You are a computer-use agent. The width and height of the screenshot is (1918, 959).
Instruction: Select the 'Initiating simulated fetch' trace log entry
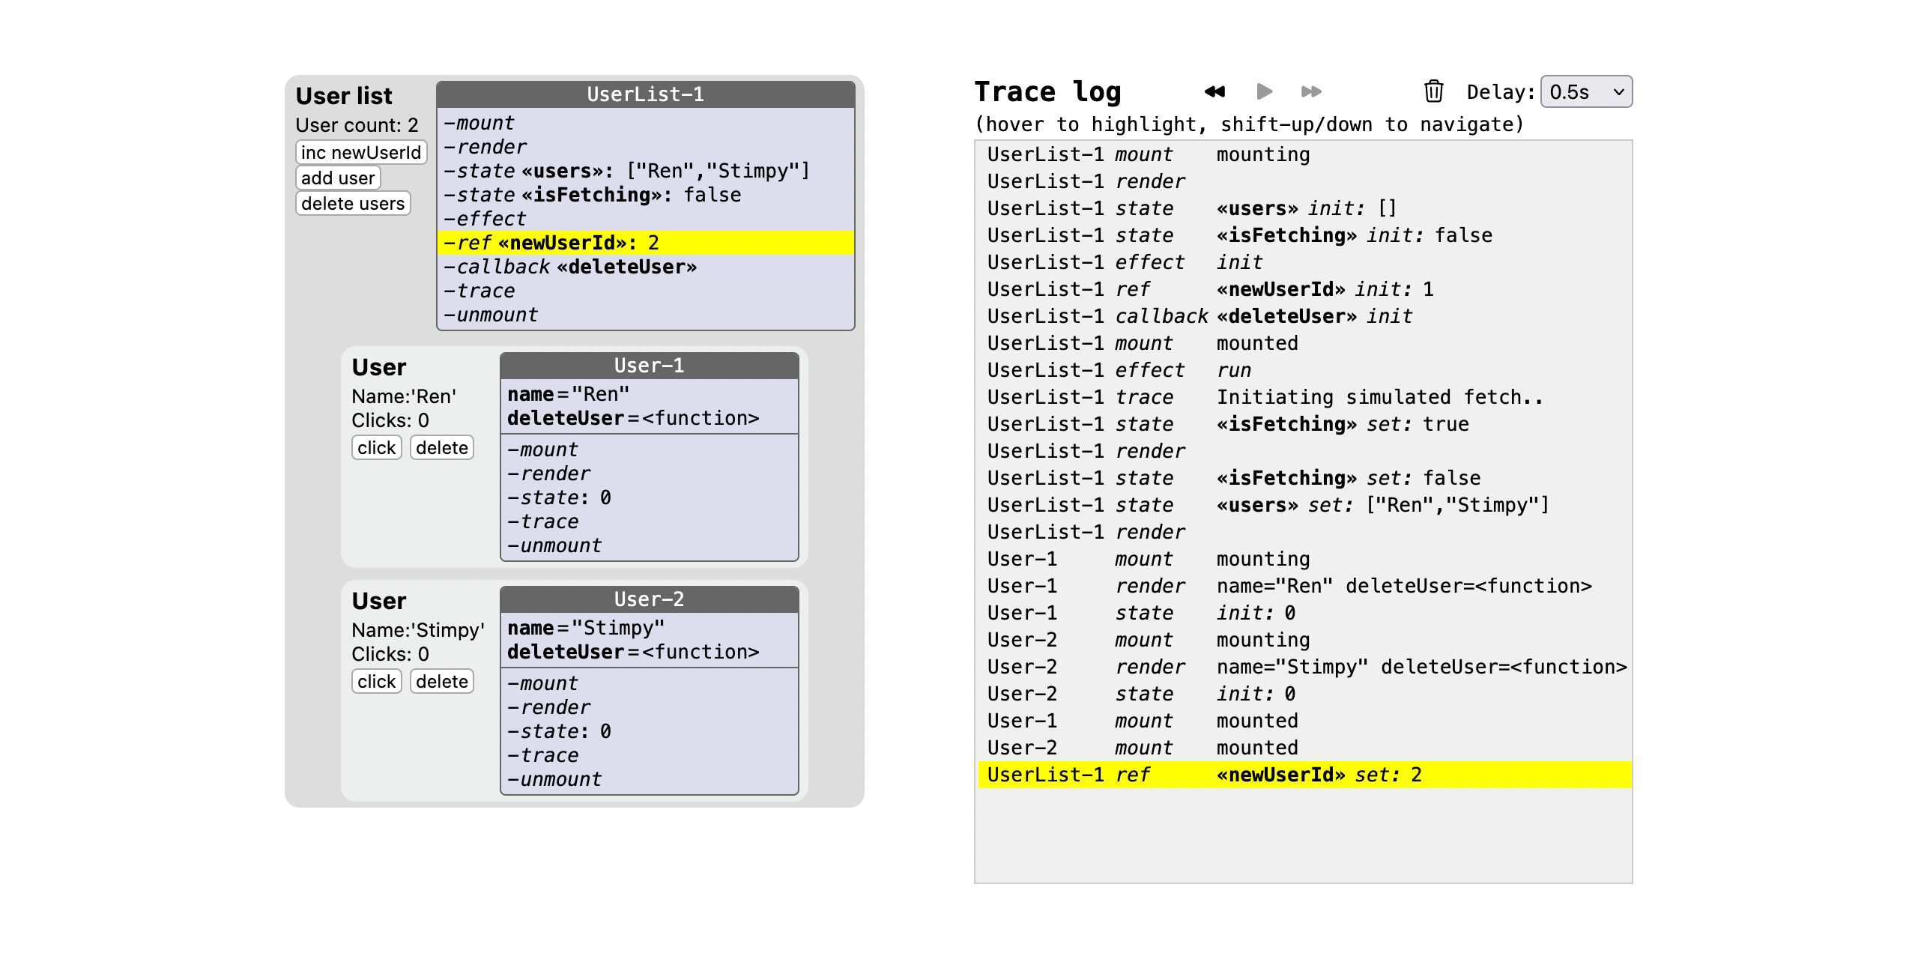point(1304,397)
